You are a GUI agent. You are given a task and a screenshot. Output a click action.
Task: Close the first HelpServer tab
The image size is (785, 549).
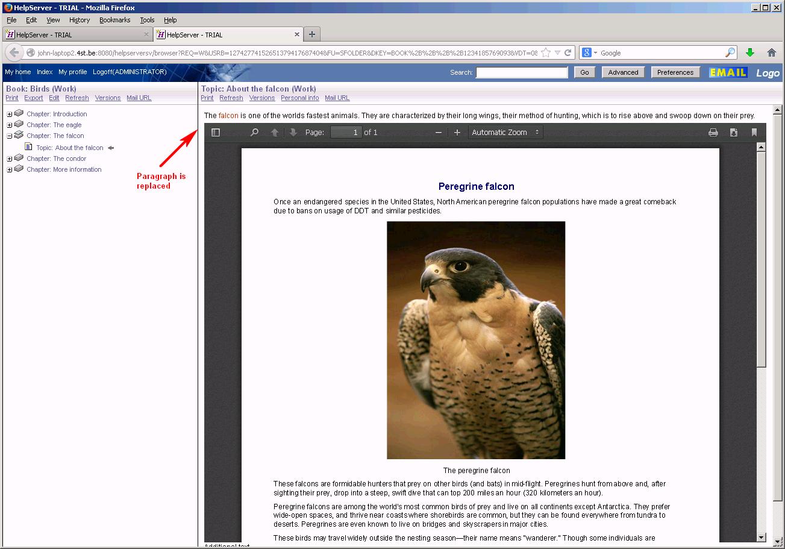[x=146, y=34]
